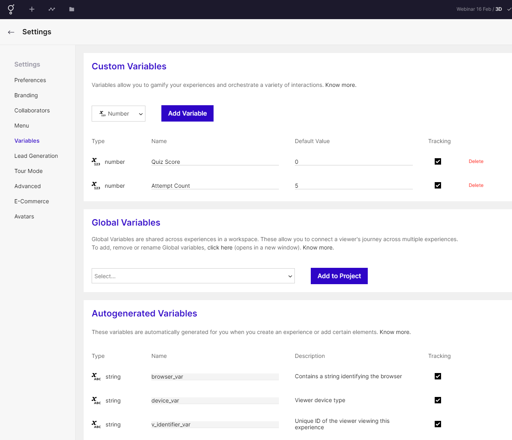Screen dimensions: 512x440
Task: Click the Autogenerated Variables heading
Action: [144, 313]
